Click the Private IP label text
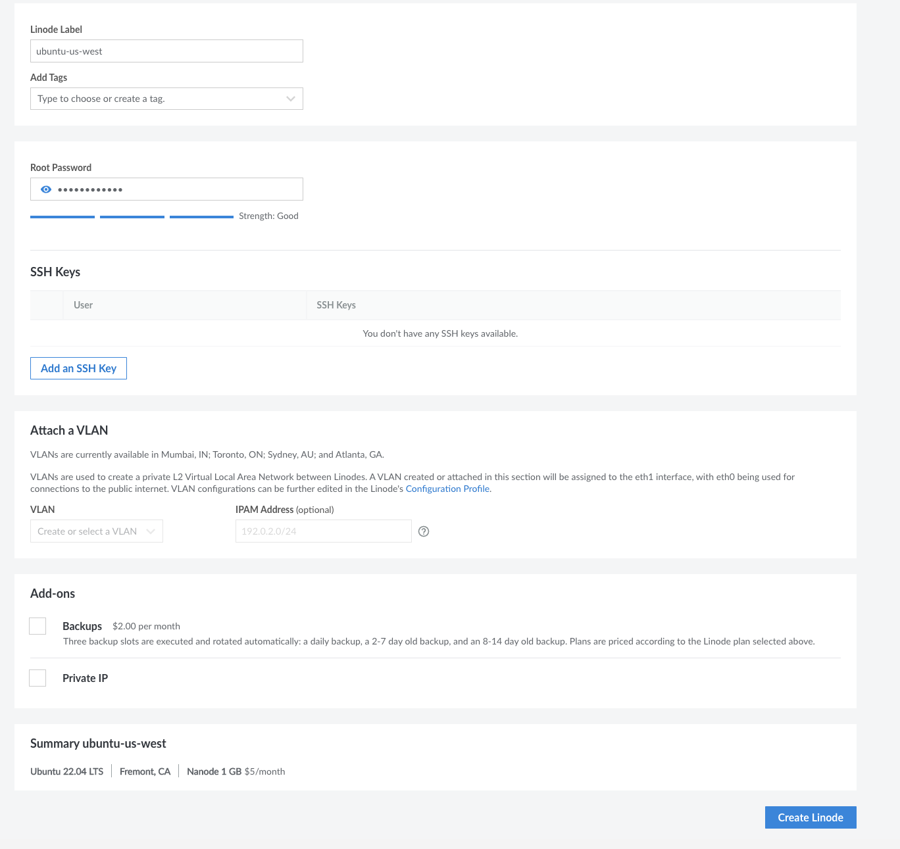 [x=85, y=678]
